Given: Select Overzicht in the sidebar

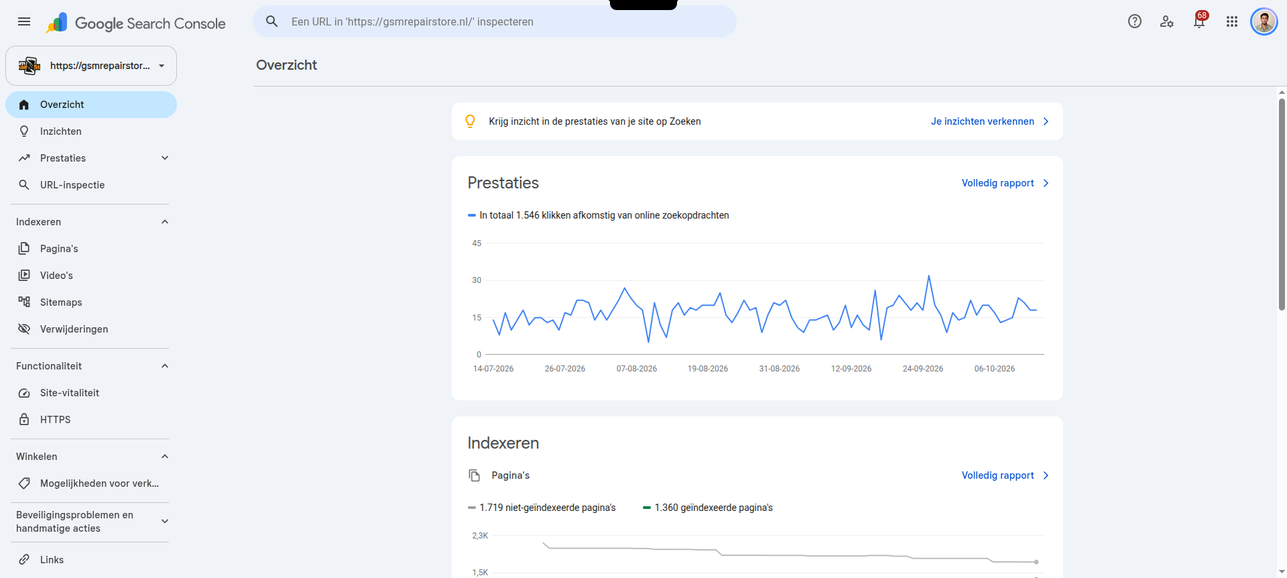Looking at the screenshot, I should [x=91, y=105].
